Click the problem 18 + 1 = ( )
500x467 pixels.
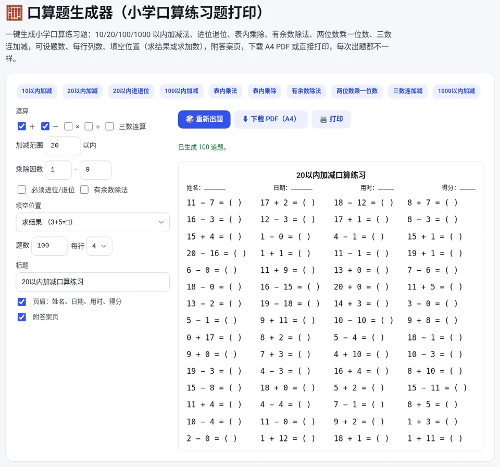361,439
